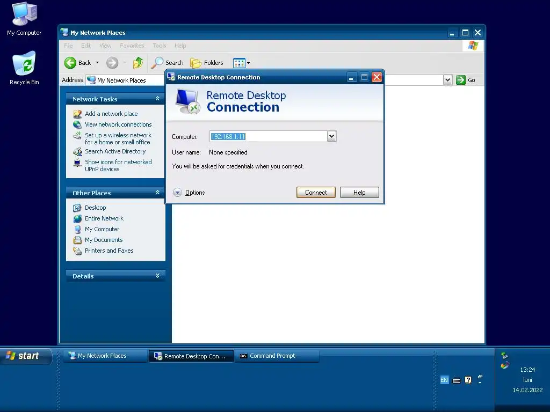The height and width of the screenshot is (412, 550).
Task: Click the top system tray icon
Action: 505,355
